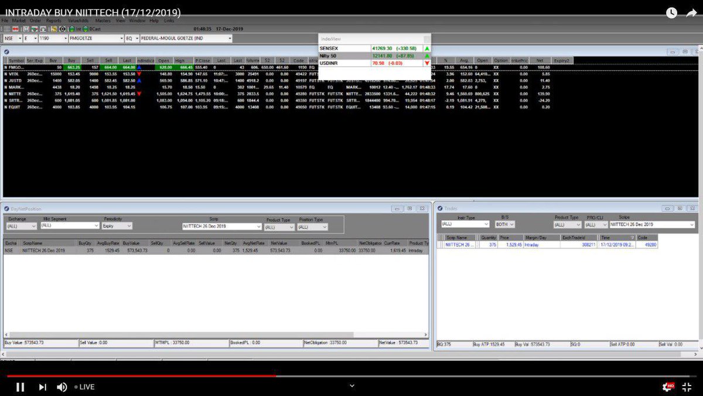703x396 pixels.
Task: Open the Links menu
Action: point(169,21)
